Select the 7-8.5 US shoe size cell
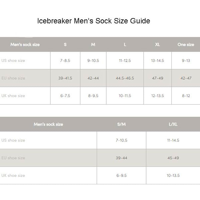The image size is (200, 200). tap(65, 61)
